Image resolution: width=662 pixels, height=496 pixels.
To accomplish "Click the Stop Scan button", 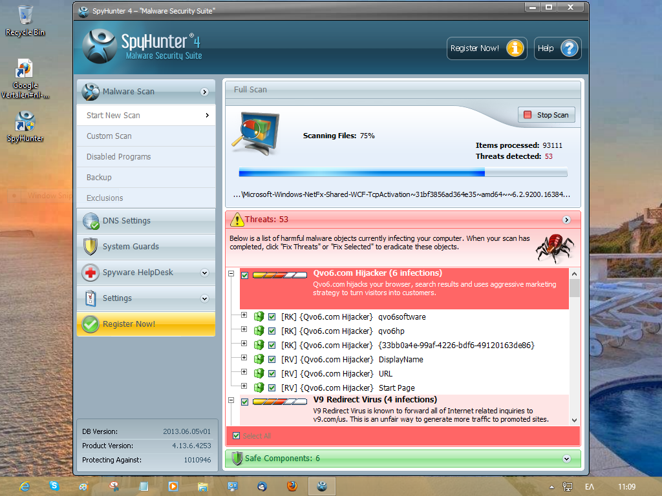I will (547, 115).
